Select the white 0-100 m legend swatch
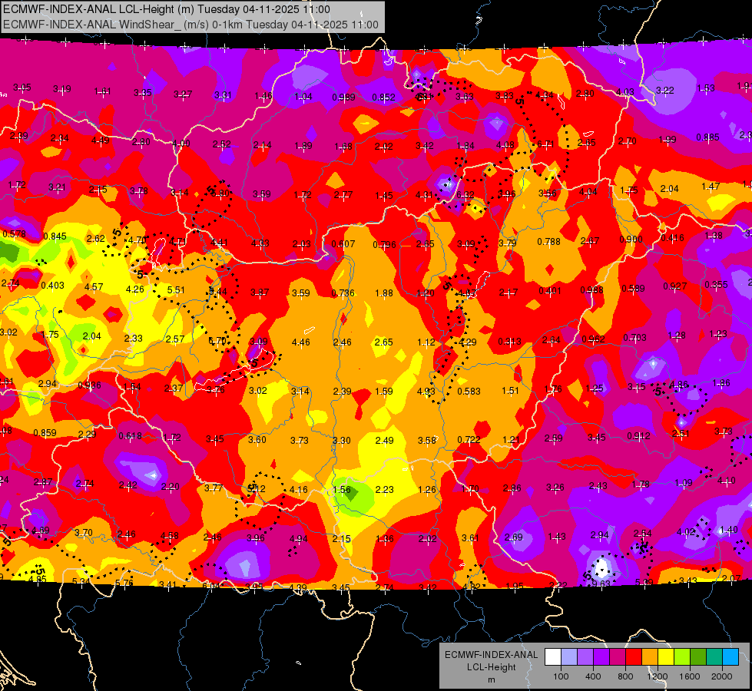The width and height of the screenshot is (752, 691). click(x=553, y=657)
